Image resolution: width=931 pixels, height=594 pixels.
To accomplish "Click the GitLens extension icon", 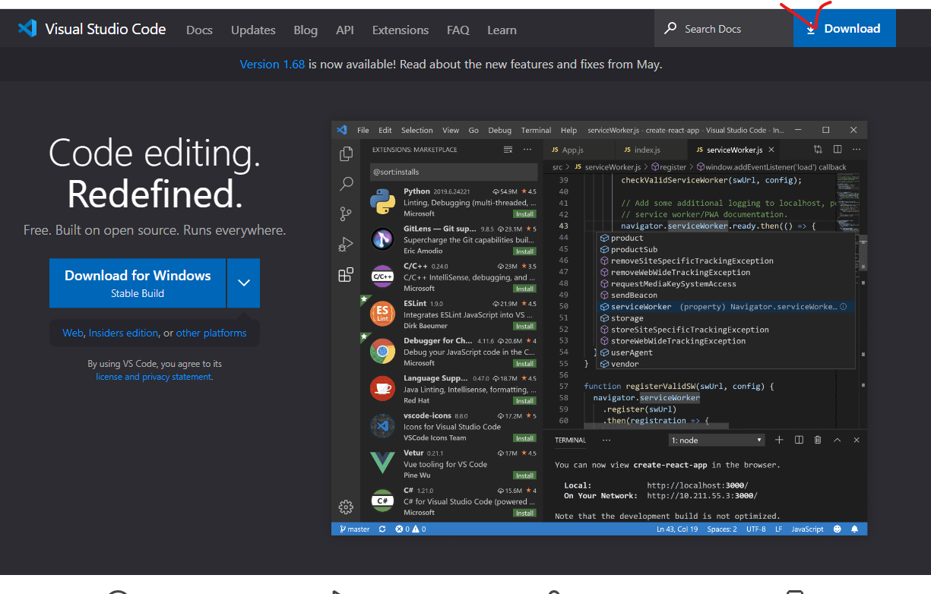I will [x=382, y=239].
